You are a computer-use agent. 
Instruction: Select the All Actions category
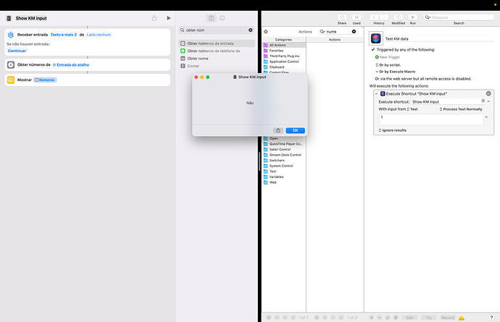coord(283,46)
